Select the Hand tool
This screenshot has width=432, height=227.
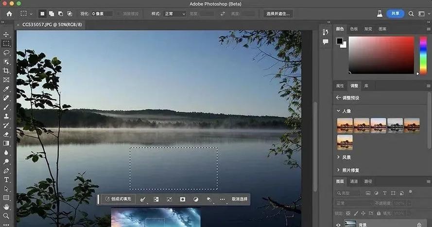click(6, 207)
